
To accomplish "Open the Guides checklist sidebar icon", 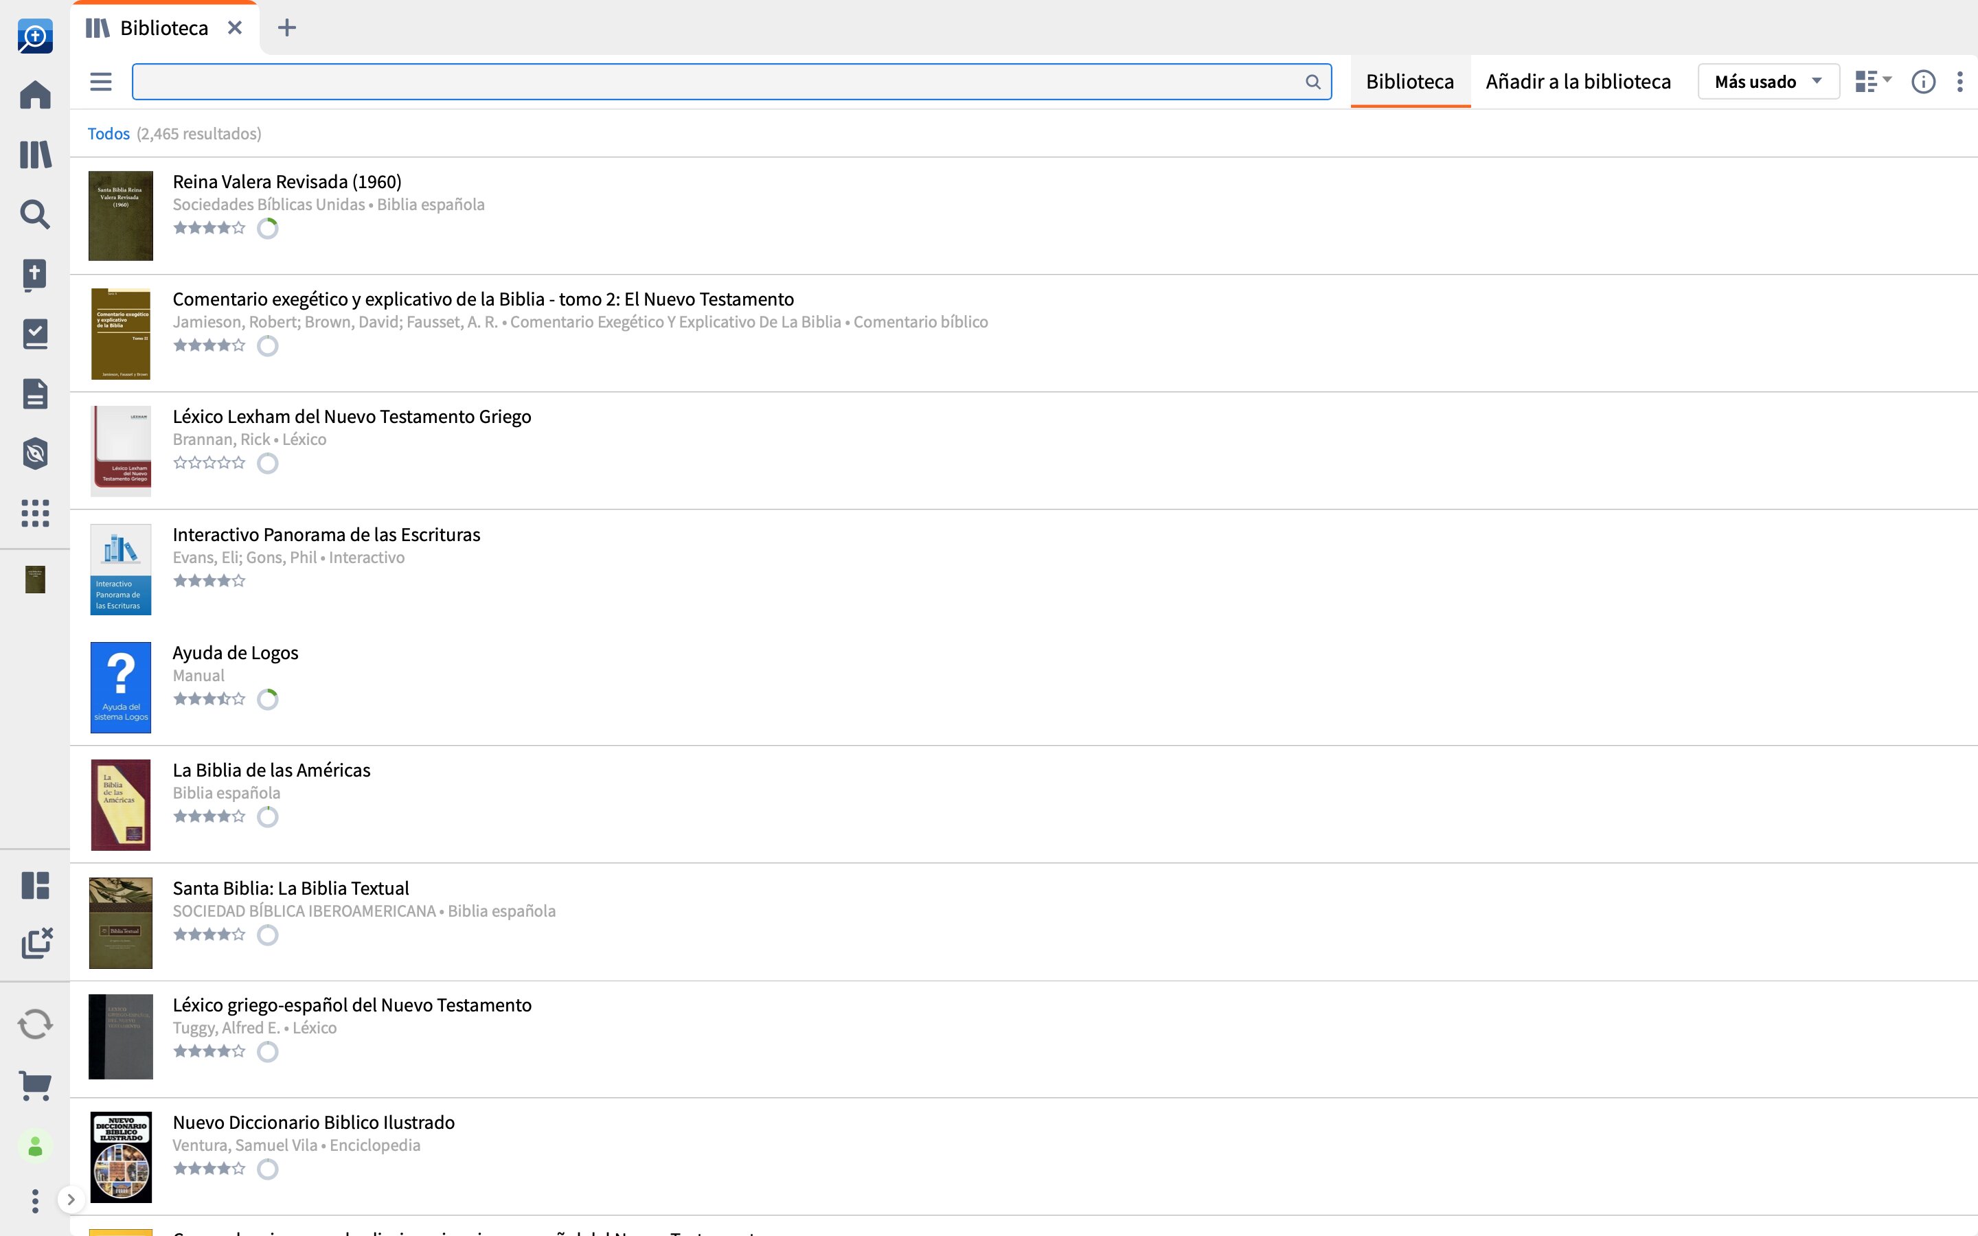I will (x=35, y=334).
